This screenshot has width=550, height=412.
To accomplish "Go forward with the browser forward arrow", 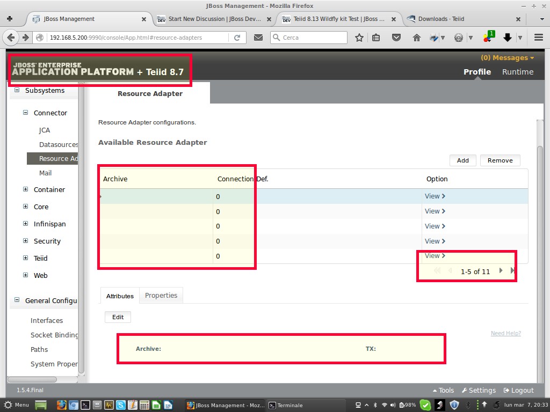I will coord(26,38).
